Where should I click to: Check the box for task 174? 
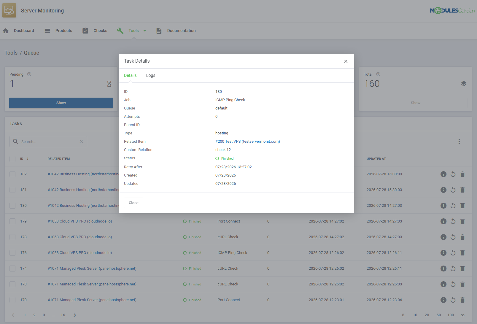click(x=12, y=269)
